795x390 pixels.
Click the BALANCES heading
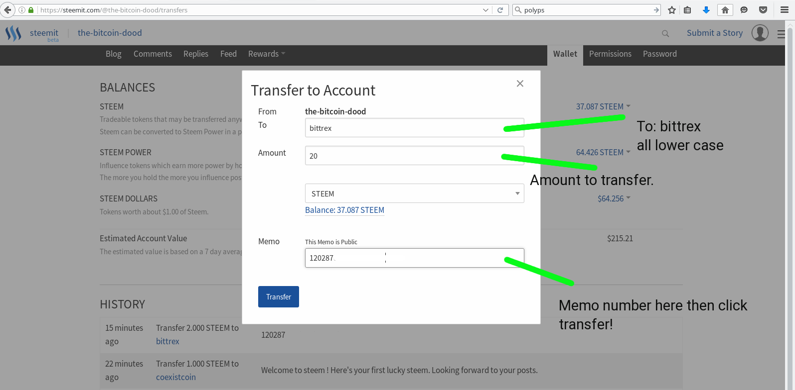tap(128, 88)
